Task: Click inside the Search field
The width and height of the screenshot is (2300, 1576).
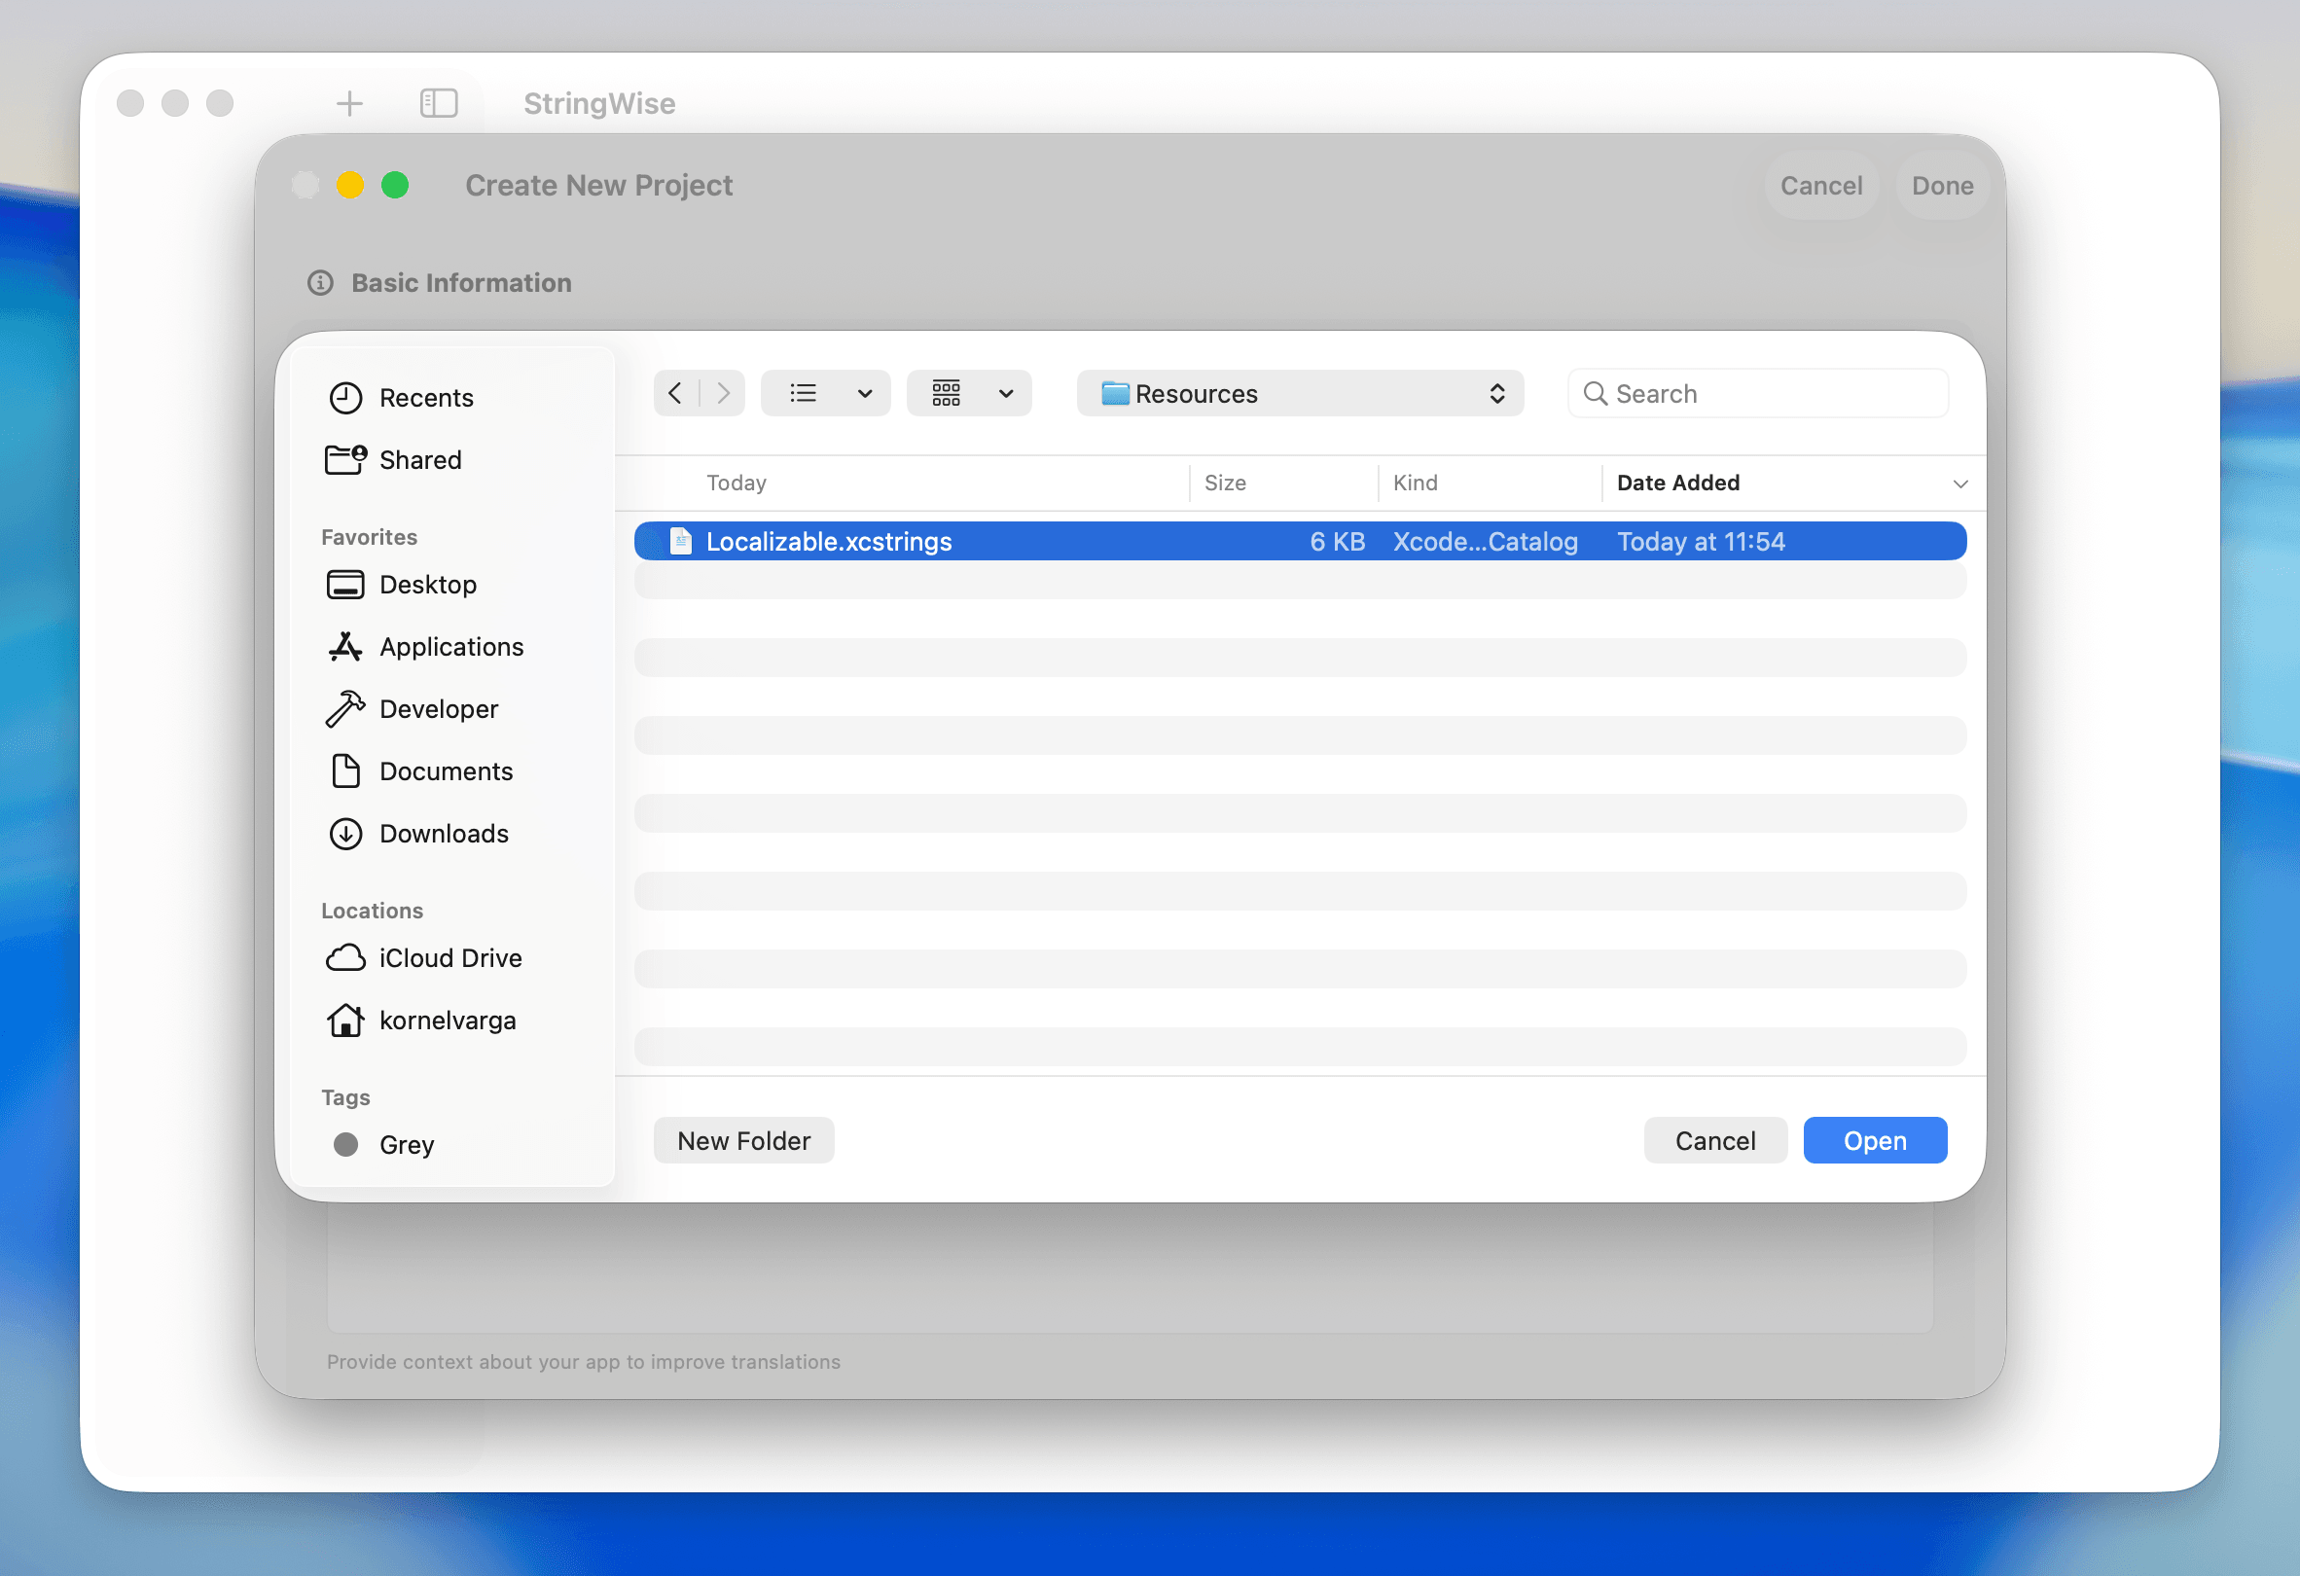Action: tap(1758, 393)
